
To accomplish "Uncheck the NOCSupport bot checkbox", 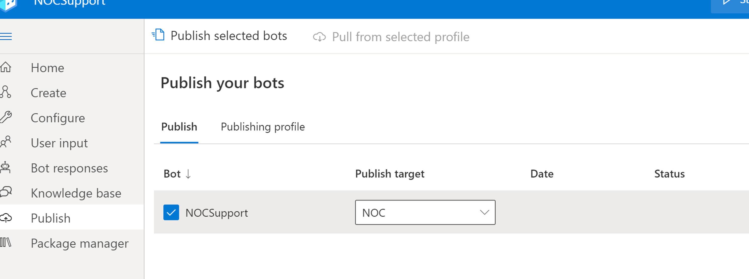I will (171, 213).
